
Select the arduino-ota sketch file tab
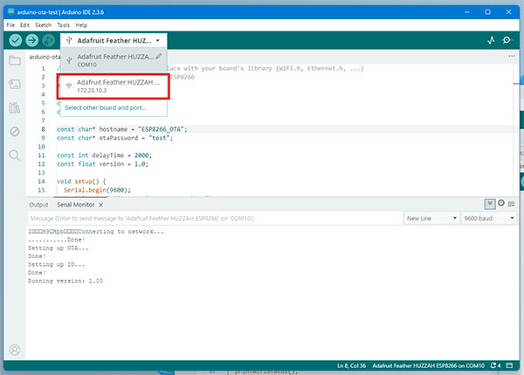point(44,57)
